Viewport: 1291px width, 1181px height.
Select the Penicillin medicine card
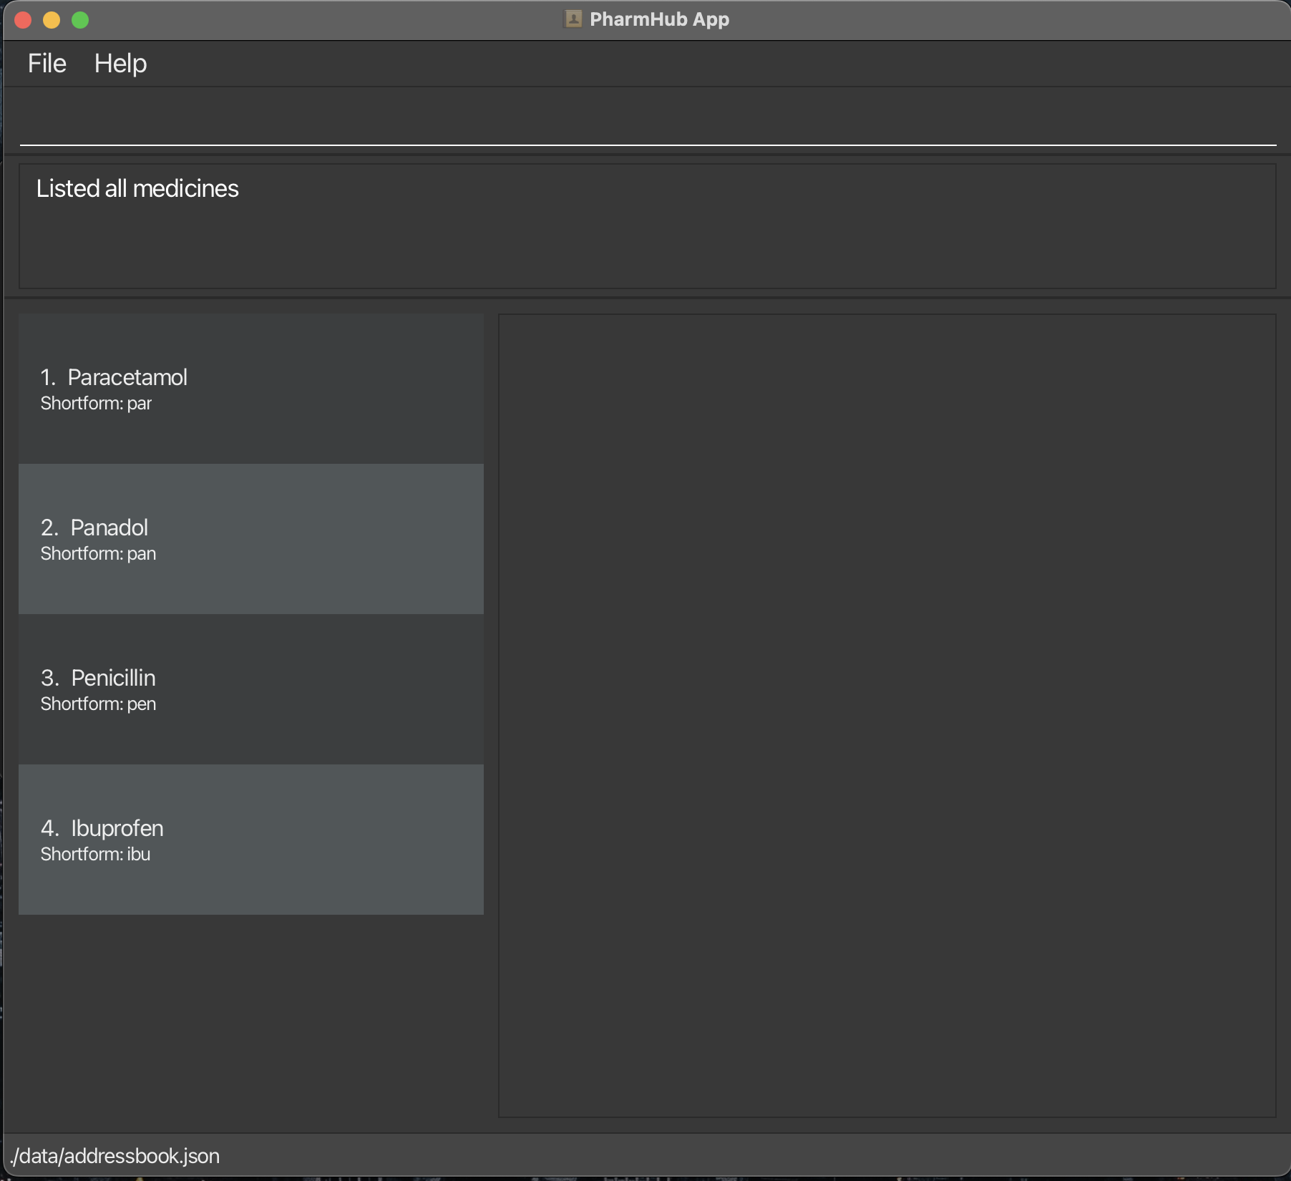tap(251, 689)
